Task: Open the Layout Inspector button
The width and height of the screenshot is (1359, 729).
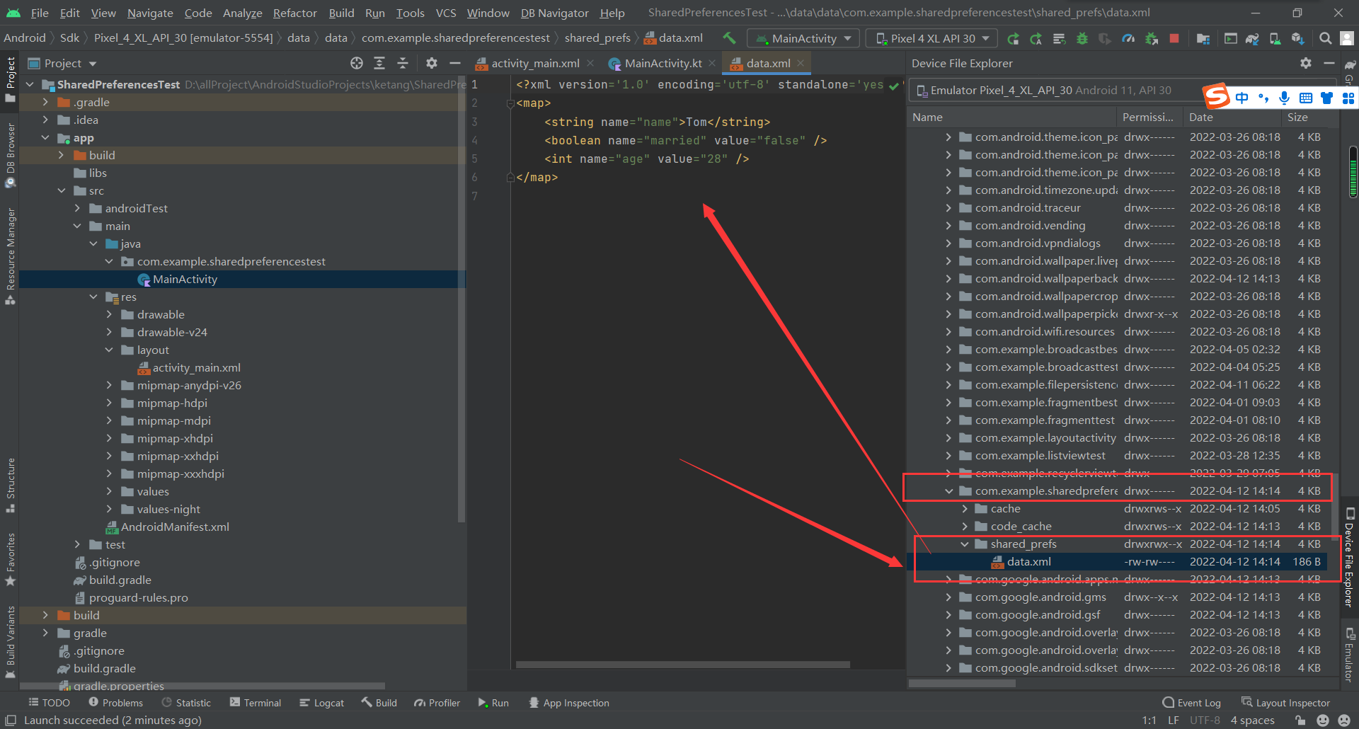Action: point(1285,703)
